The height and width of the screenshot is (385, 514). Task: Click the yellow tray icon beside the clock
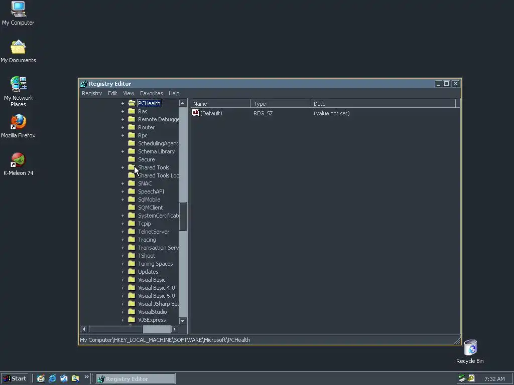[x=471, y=378]
